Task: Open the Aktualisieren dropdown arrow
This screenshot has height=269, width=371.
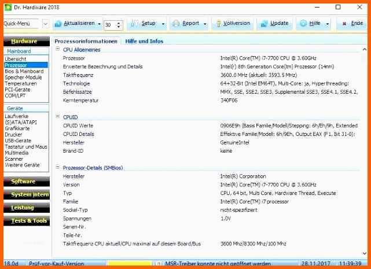Action: click(99, 24)
